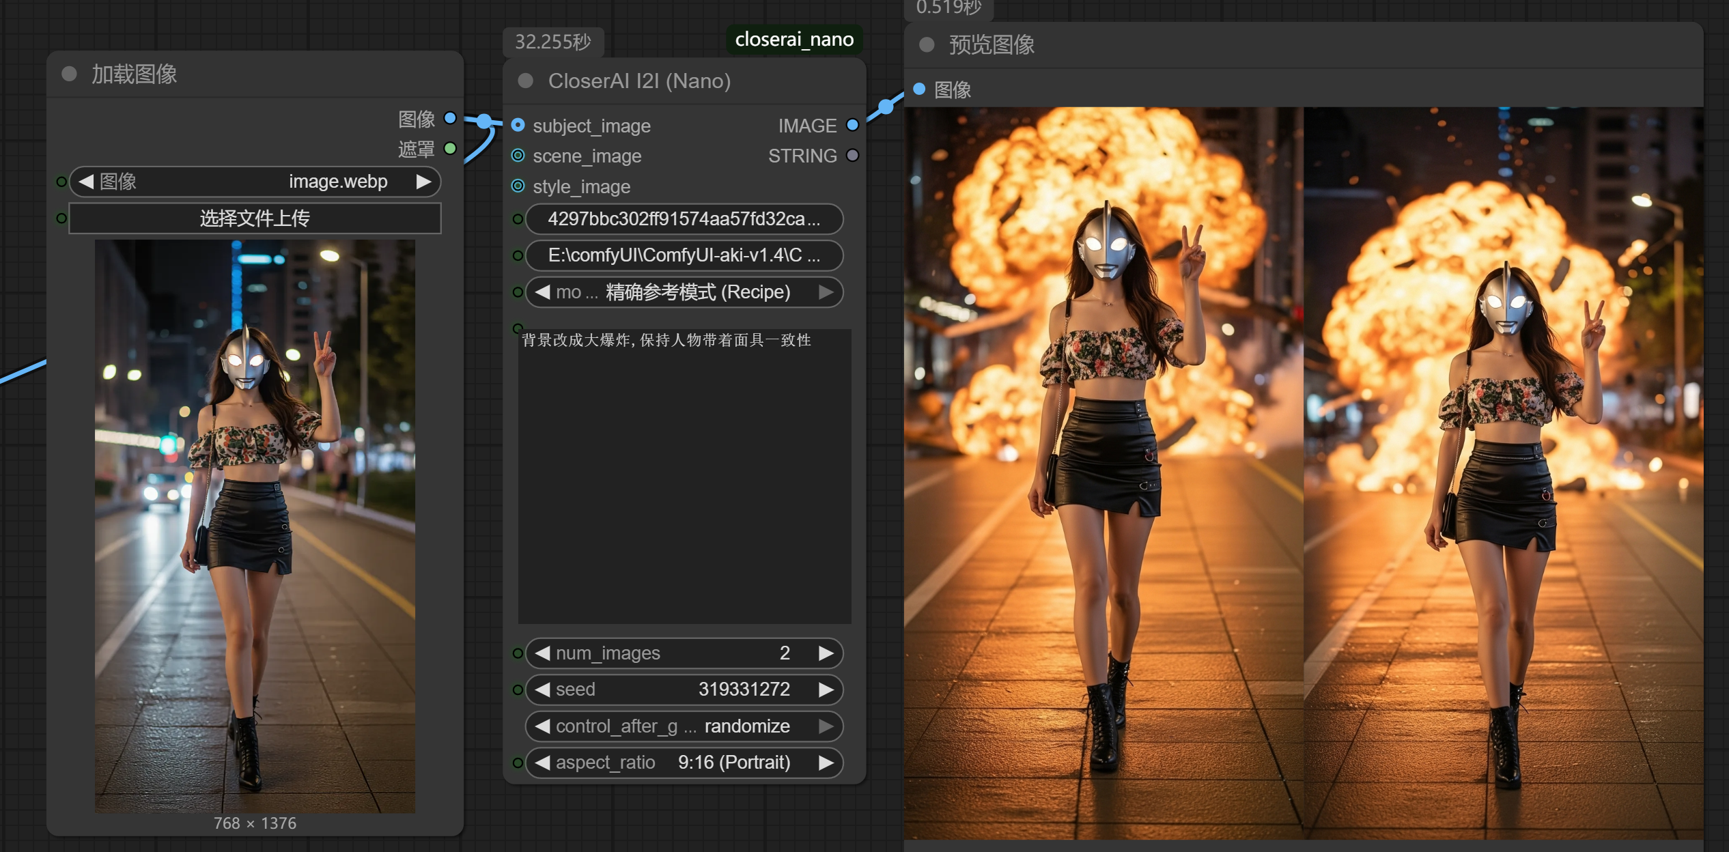
Task: Select previous image with left arrow beside 图像
Action: click(x=86, y=182)
